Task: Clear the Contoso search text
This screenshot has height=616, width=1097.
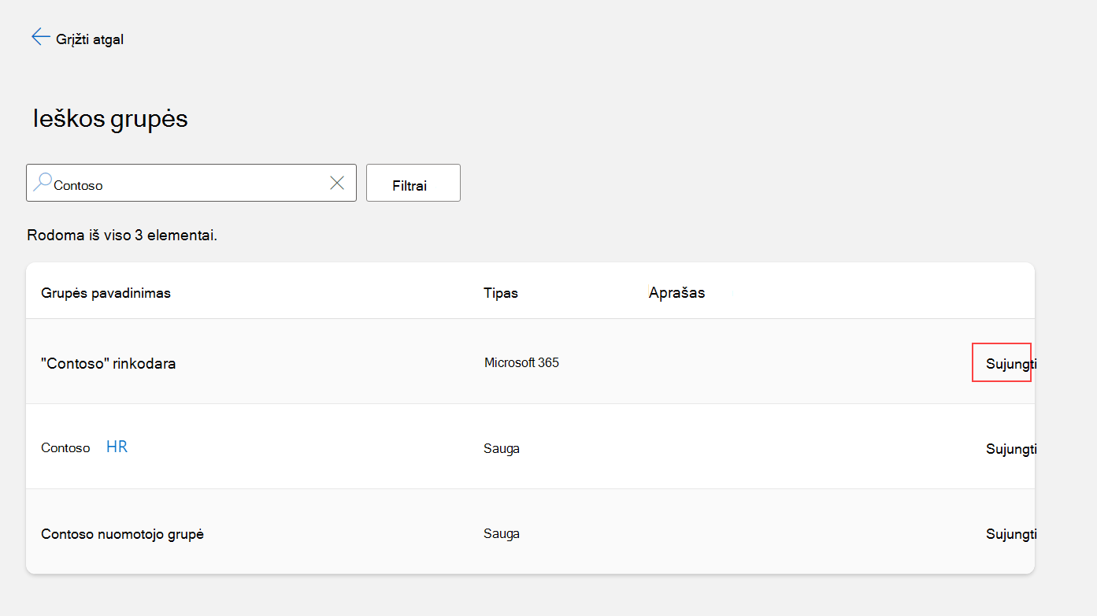Action: pos(337,183)
